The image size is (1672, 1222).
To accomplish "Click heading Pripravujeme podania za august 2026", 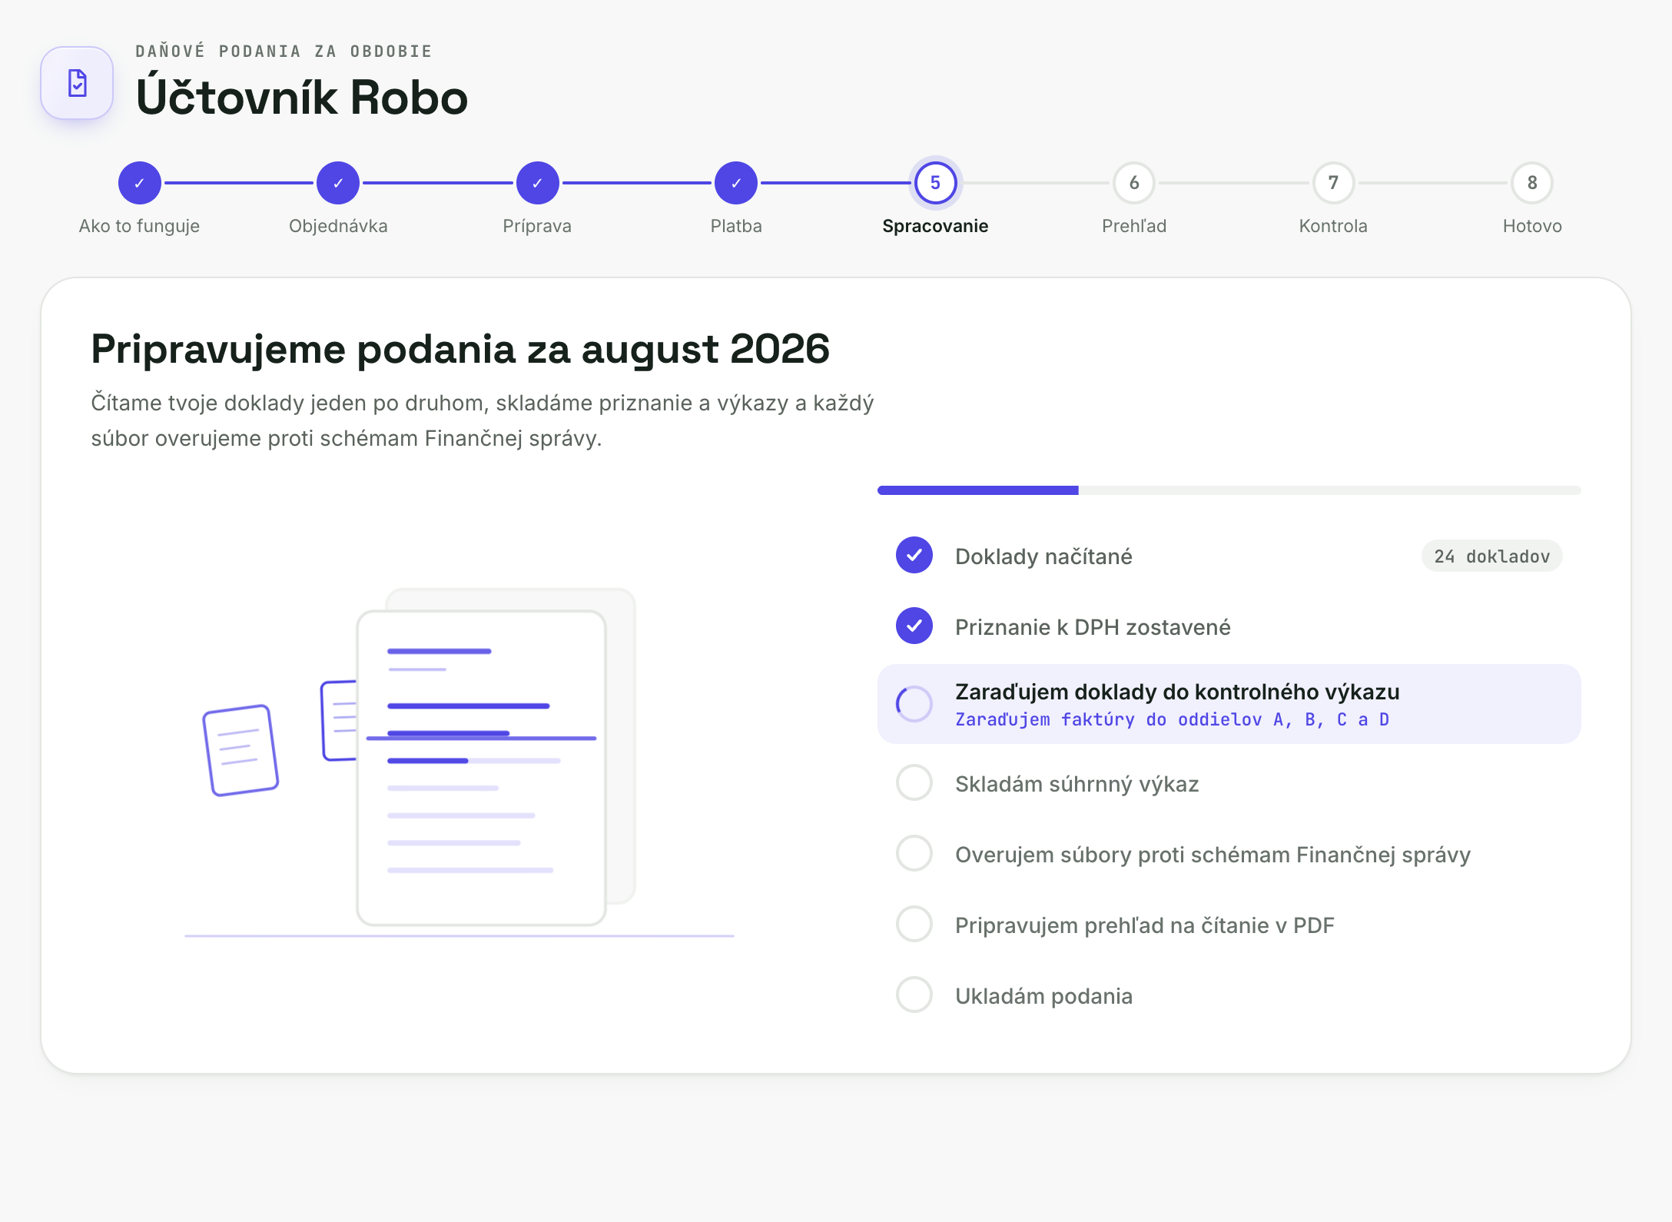I will pyautogui.click(x=460, y=350).
